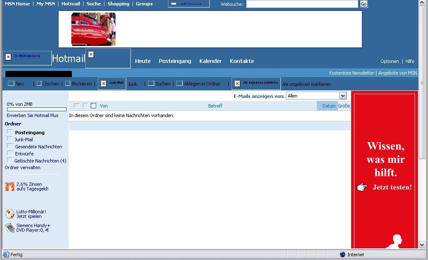
Task: Click the Suchen toolbar icon
Action: pyautogui.click(x=151, y=83)
